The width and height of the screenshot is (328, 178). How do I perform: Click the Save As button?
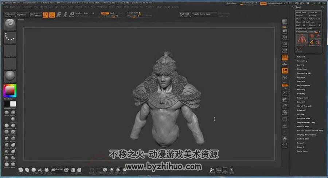[315, 12]
